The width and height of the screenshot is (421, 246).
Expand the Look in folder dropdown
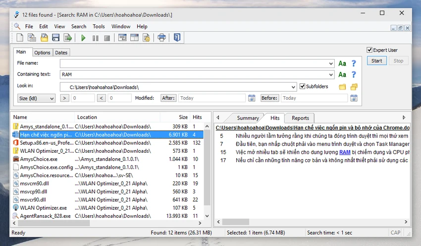(293, 87)
